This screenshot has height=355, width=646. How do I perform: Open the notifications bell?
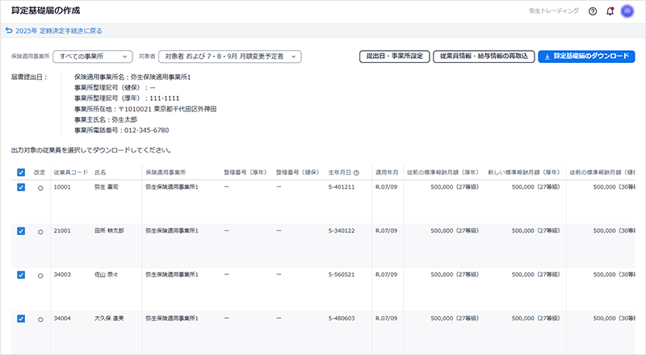click(610, 12)
